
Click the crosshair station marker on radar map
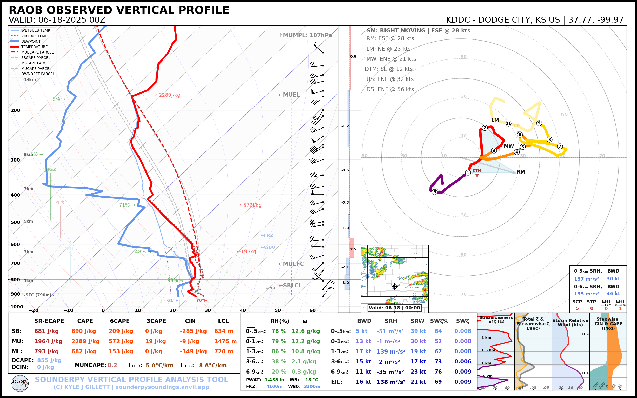[x=394, y=287]
